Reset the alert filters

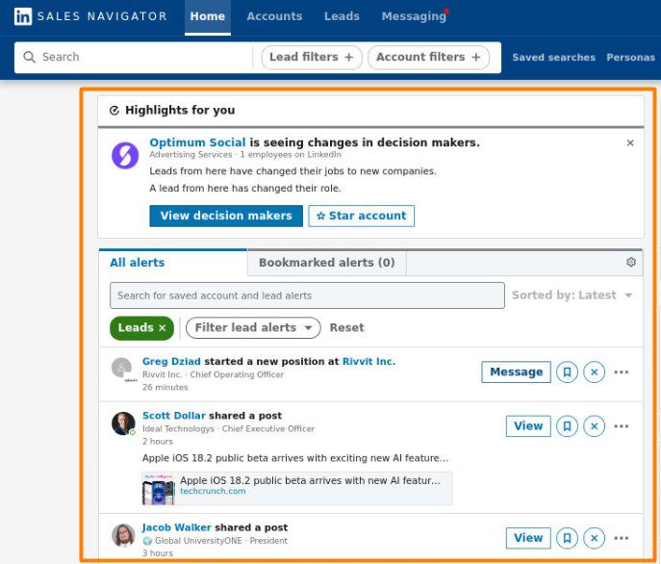point(347,328)
